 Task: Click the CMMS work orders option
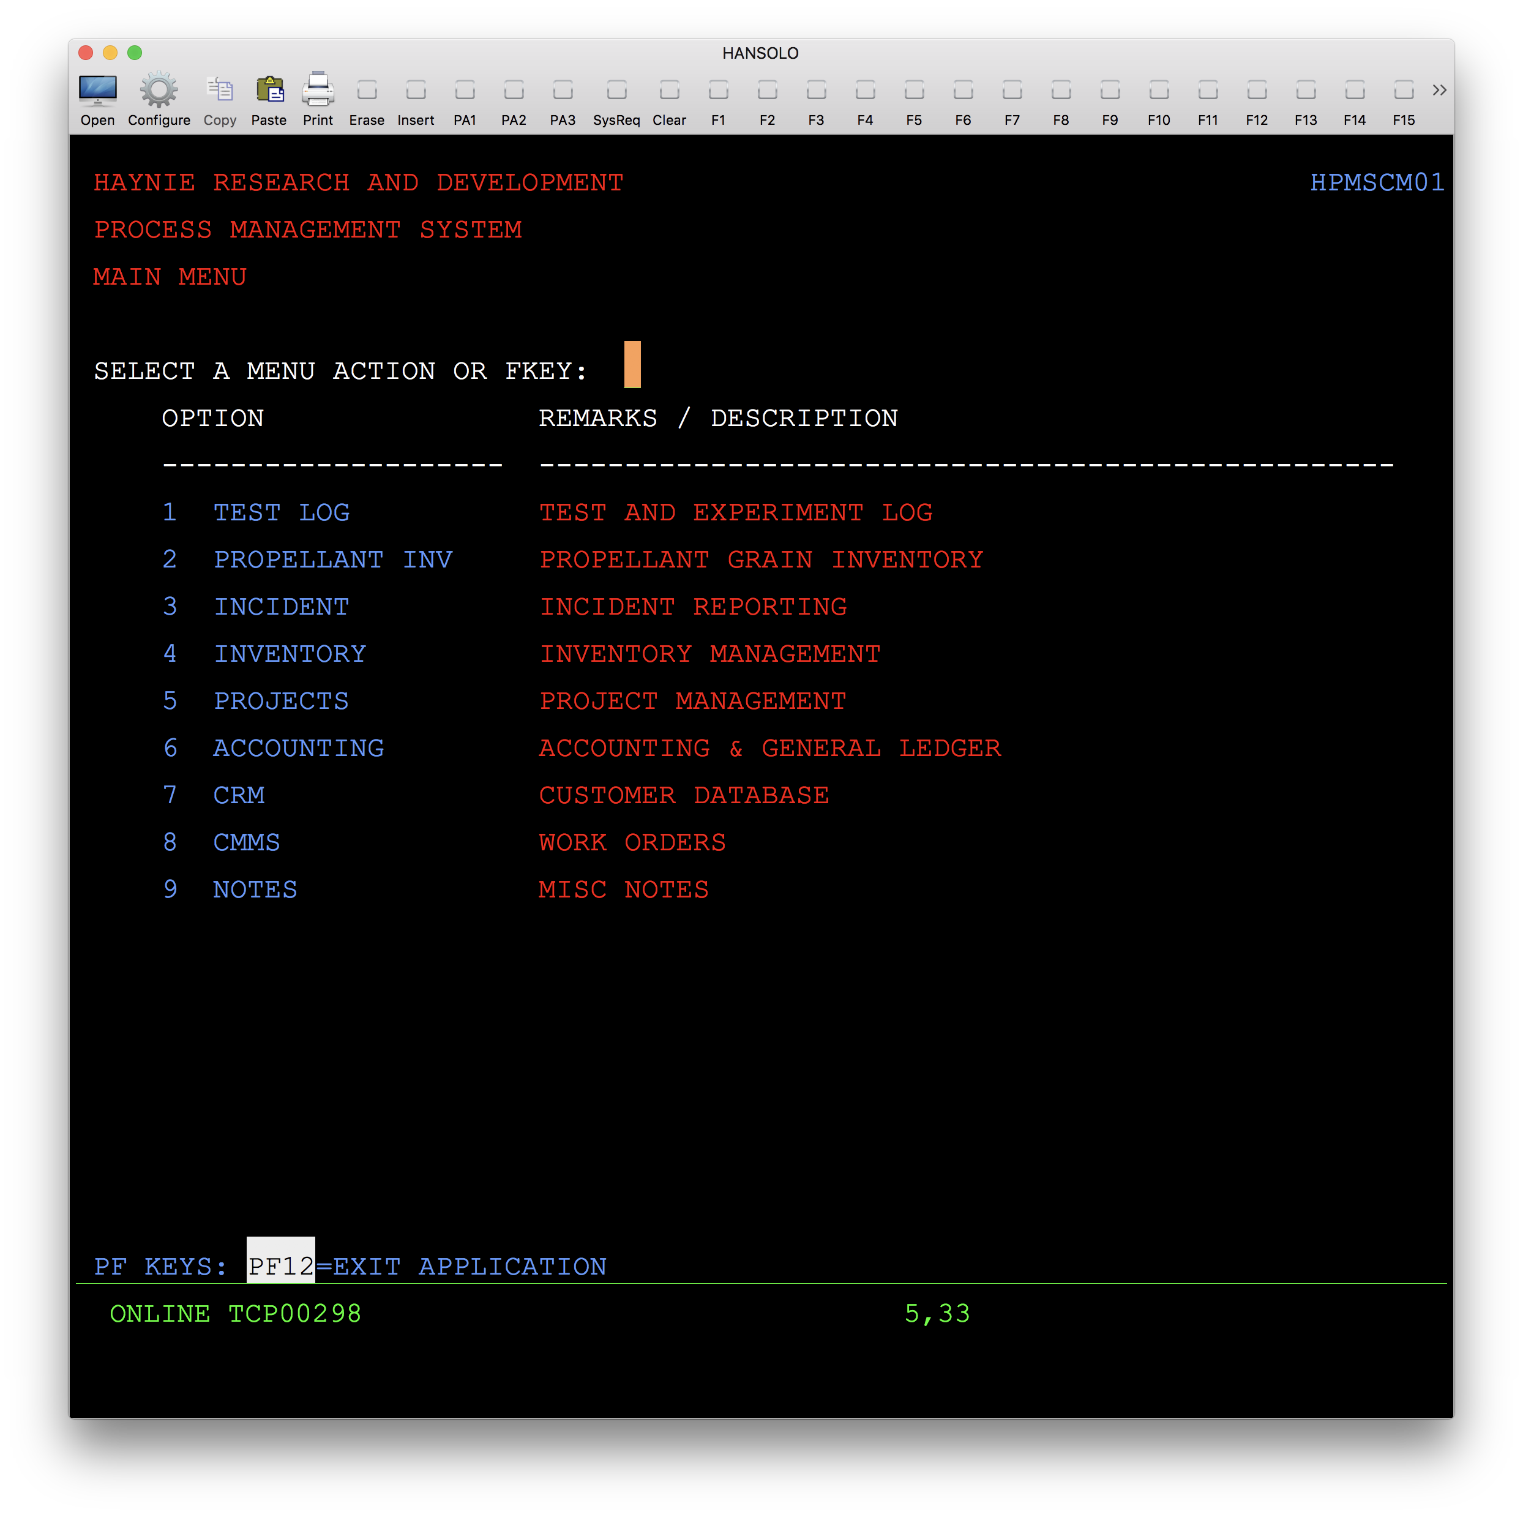click(246, 842)
